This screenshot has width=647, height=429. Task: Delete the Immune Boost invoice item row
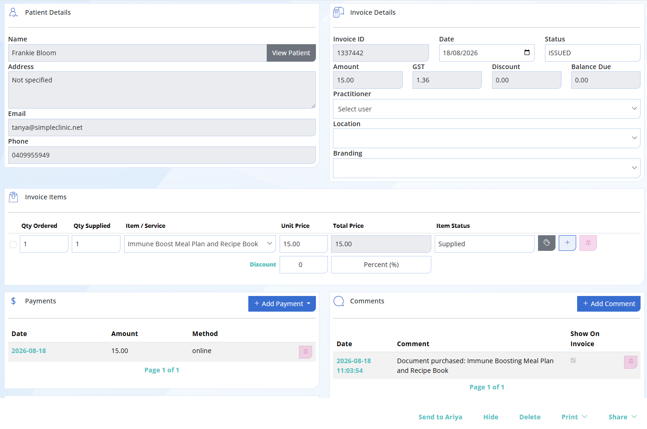click(x=588, y=243)
